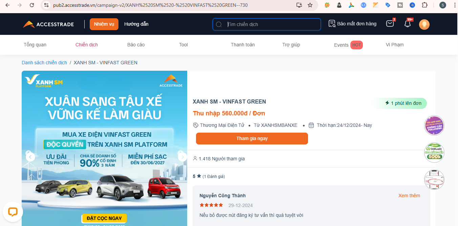Show the previous banner image
This screenshot has width=458, height=226.
click(30, 157)
